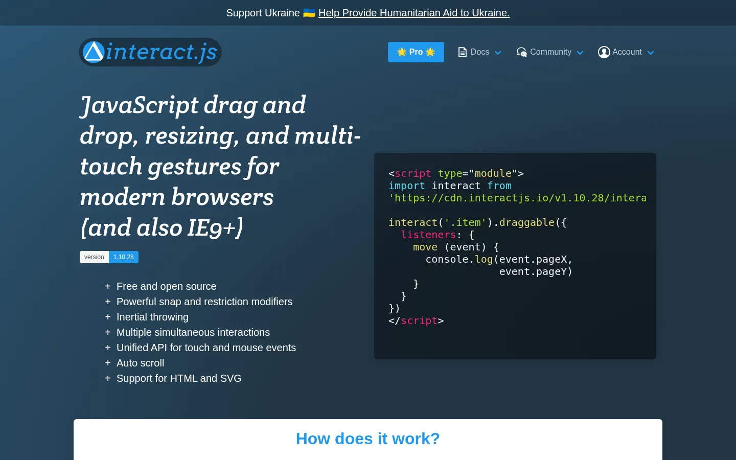Screen dimensions: 736x460
Task: Go to homepage via interact.js wordmark
Action: (x=162, y=52)
